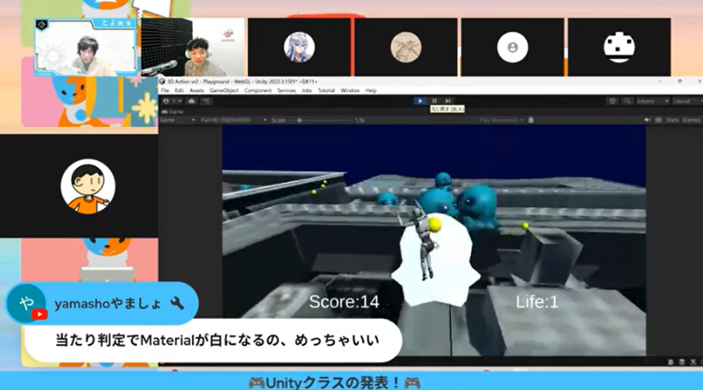Open the Window menu
The width and height of the screenshot is (703, 390).
click(x=350, y=90)
